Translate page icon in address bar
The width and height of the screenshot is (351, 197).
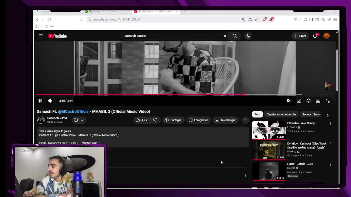click(243, 19)
